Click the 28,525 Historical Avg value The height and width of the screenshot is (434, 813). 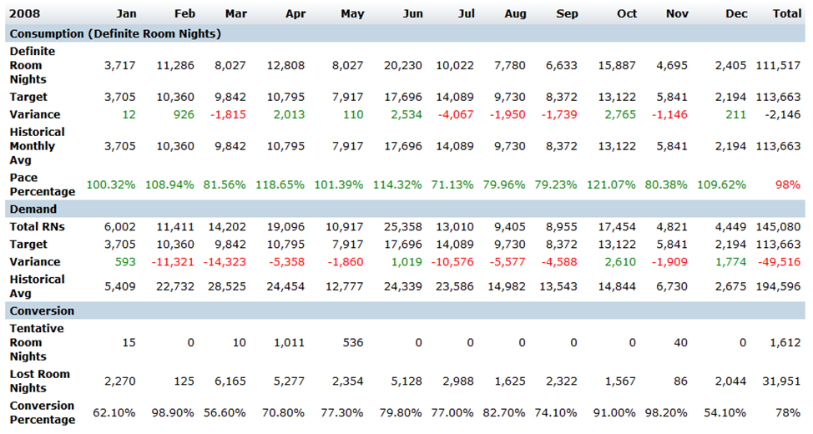tap(227, 287)
